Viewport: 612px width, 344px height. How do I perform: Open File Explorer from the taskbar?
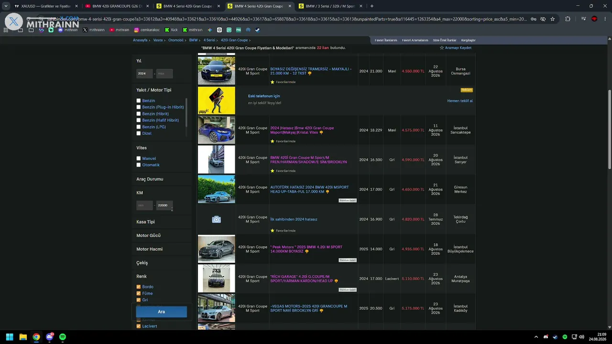coord(23,337)
